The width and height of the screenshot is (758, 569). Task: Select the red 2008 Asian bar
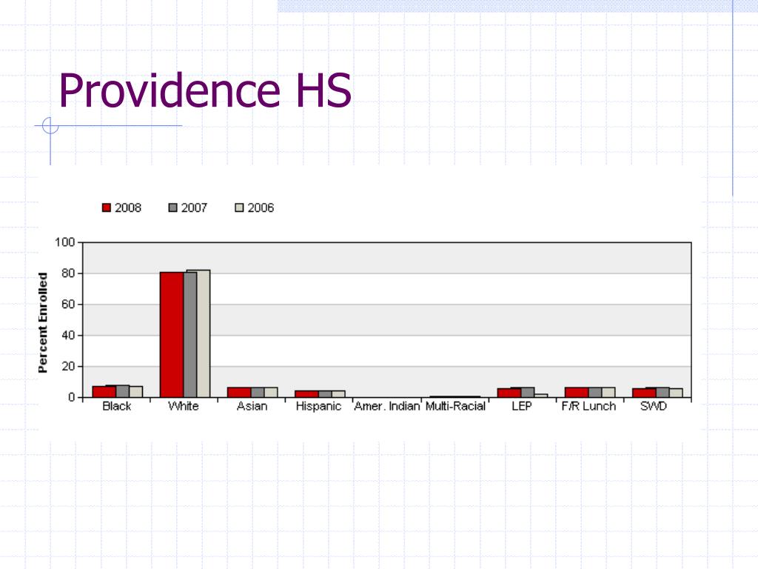pyautogui.click(x=239, y=393)
